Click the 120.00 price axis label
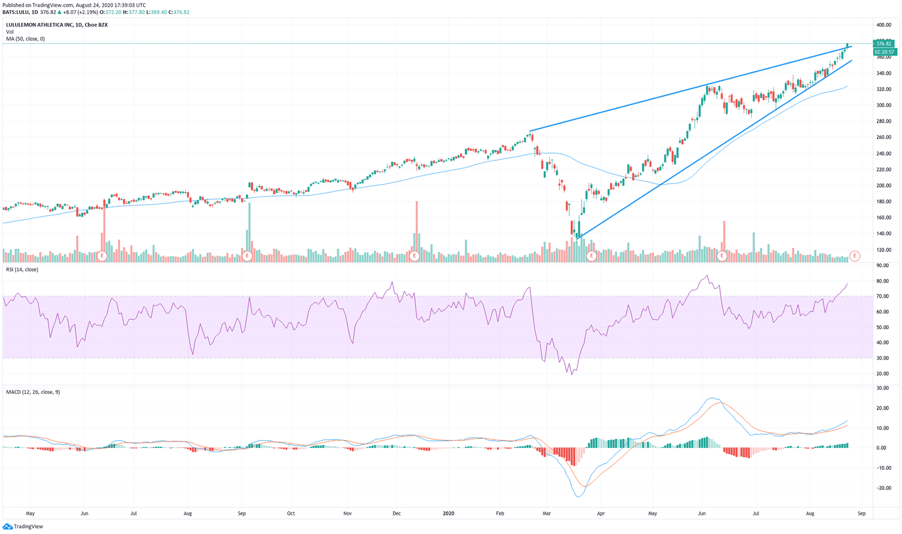This screenshot has width=902, height=534. click(884, 250)
